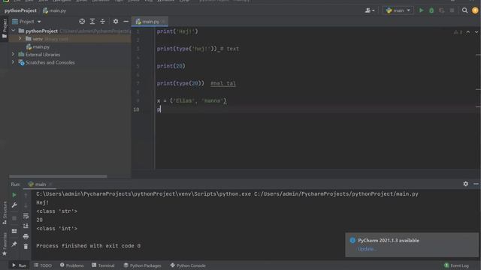
Task: Click Expand All in Project panel
Action: pyautogui.click(x=92, y=22)
